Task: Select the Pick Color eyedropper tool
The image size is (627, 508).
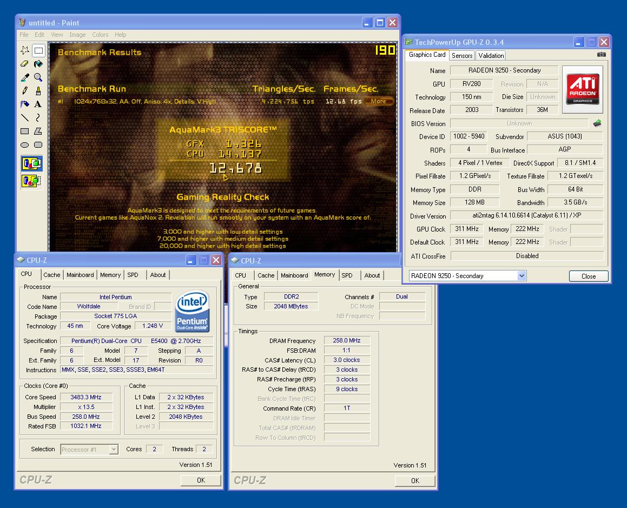Action: pyautogui.click(x=25, y=77)
